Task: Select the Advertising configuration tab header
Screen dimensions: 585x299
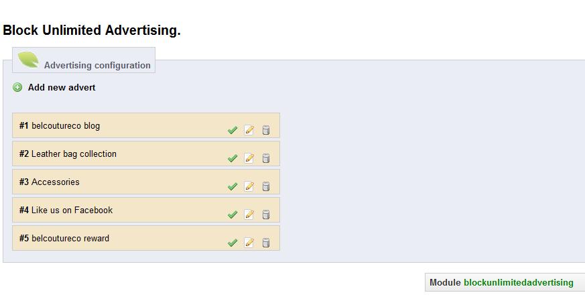Action: [97, 65]
